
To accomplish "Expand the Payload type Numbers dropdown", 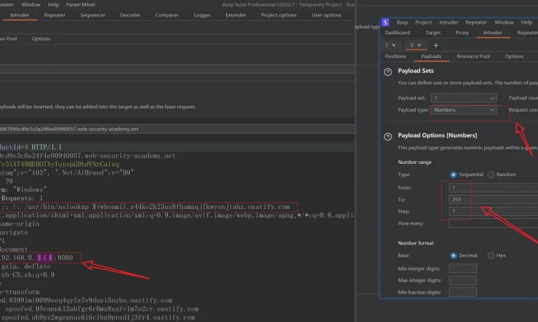I will point(463,110).
